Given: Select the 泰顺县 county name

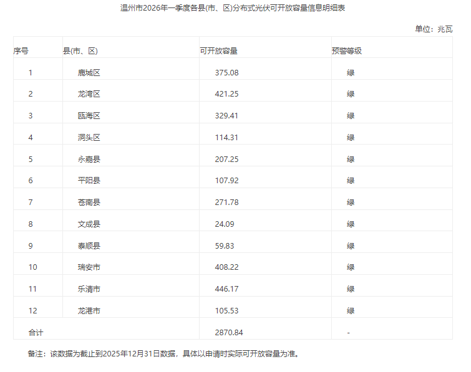Looking at the screenshot, I should [89, 246].
